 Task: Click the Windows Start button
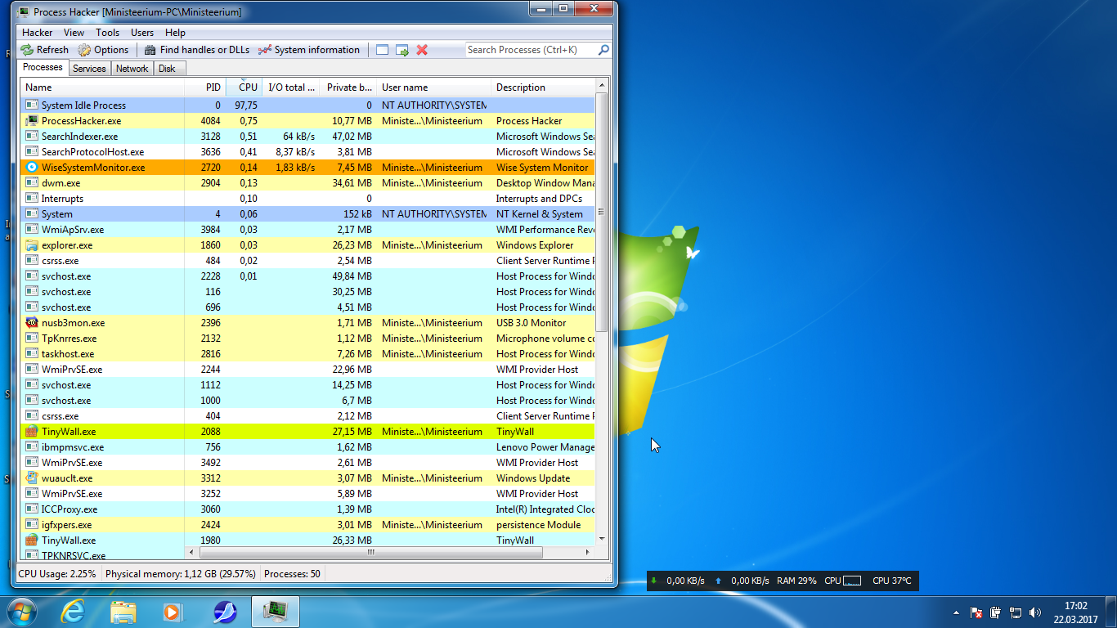coord(21,612)
